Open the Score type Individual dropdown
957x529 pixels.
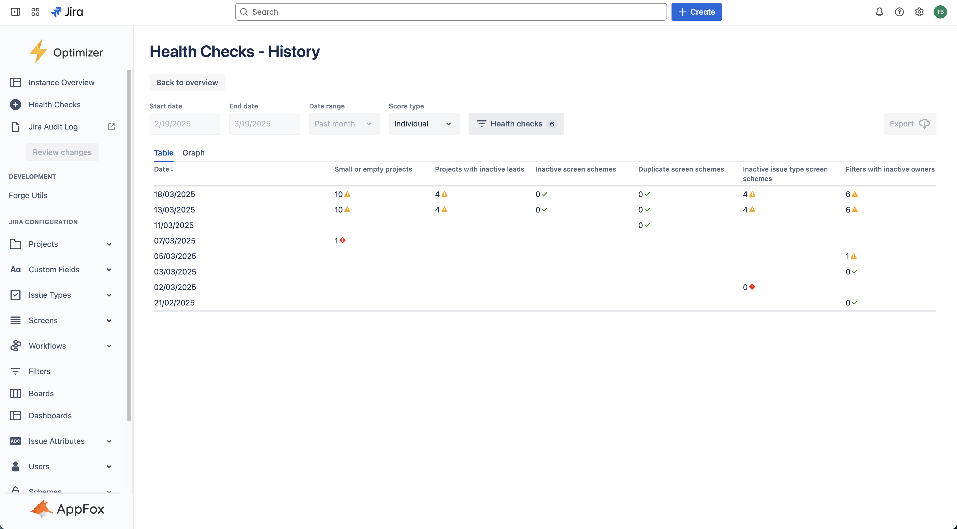pos(423,124)
